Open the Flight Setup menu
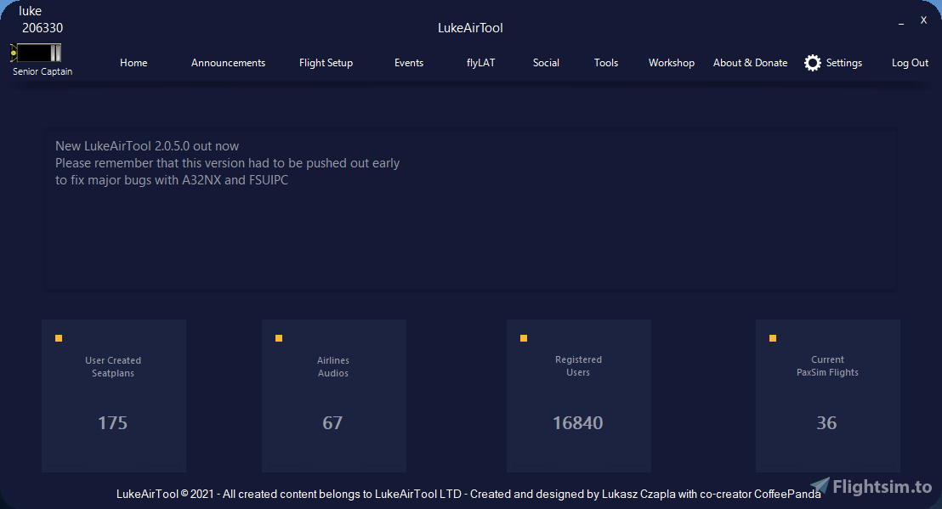The width and height of the screenshot is (942, 509). (x=326, y=62)
